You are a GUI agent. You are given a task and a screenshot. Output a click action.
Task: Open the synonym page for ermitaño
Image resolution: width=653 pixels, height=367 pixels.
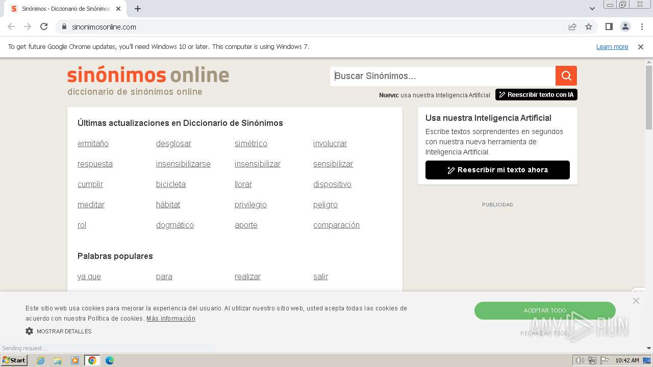point(93,144)
